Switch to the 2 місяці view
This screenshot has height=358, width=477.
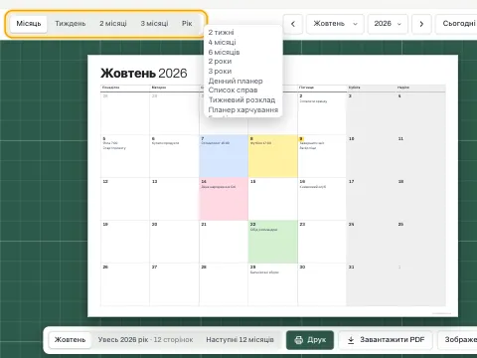pyautogui.click(x=113, y=24)
